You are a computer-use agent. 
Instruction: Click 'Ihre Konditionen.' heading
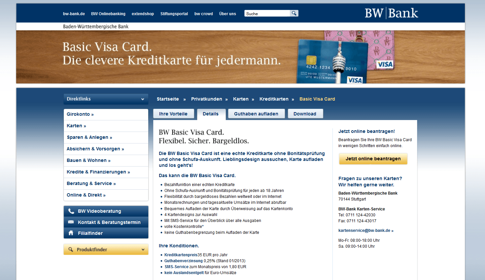coord(179,246)
